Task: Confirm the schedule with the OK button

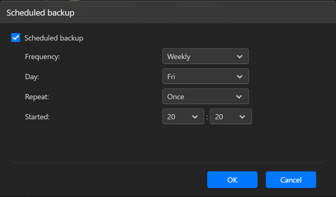Action: (x=232, y=180)
